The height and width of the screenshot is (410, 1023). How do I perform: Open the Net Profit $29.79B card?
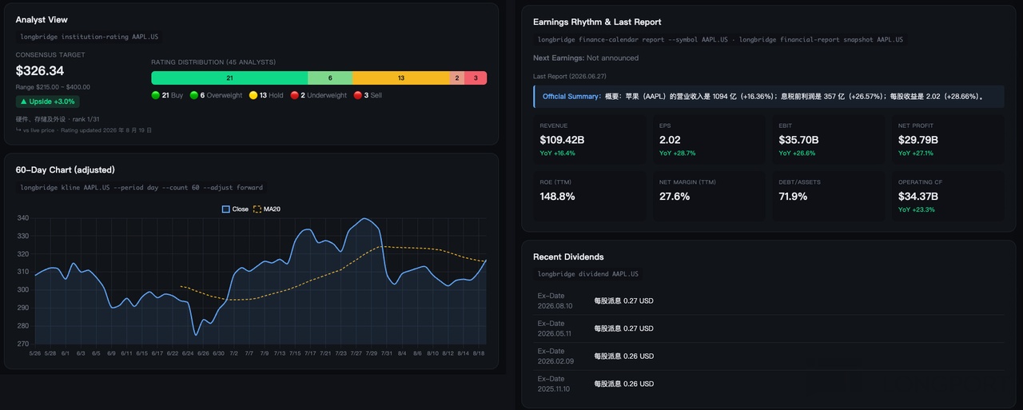(x=948, y=140)
